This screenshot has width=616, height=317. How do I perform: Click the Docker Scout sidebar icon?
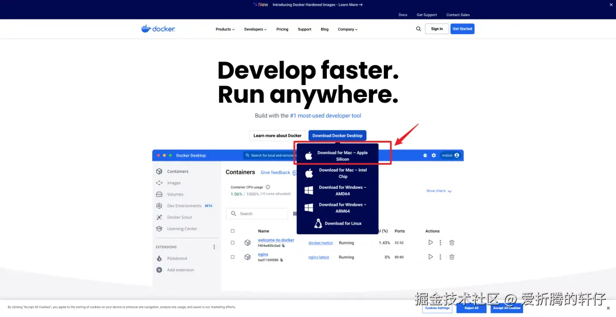[159, 217]
